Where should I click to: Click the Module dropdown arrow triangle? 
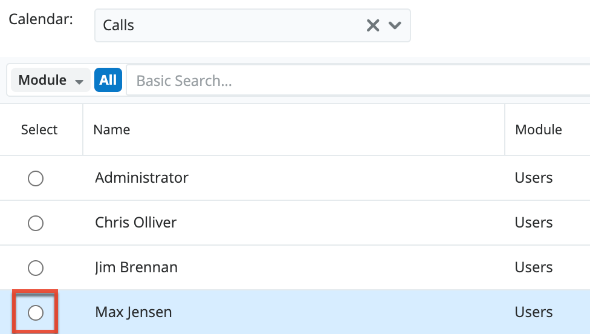[79, 82]
